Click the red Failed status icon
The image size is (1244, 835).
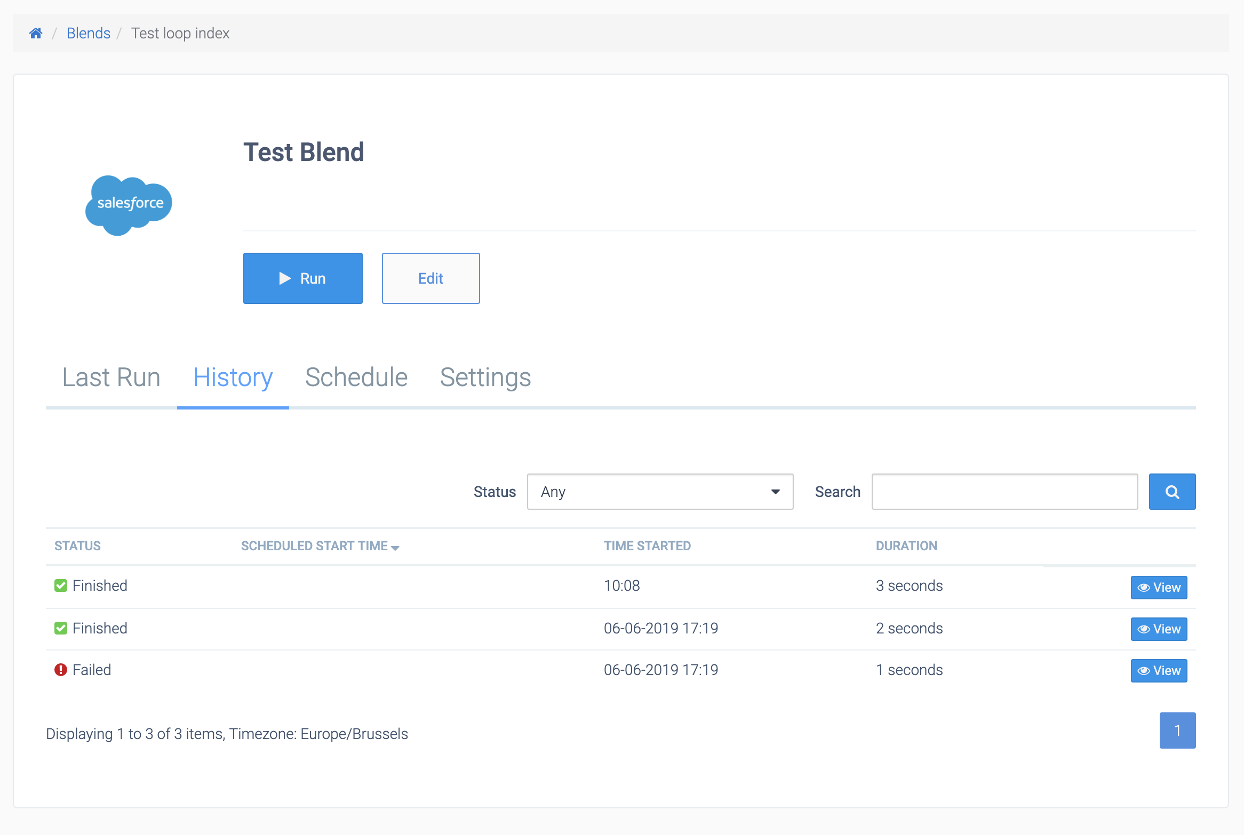coord(61,670)
